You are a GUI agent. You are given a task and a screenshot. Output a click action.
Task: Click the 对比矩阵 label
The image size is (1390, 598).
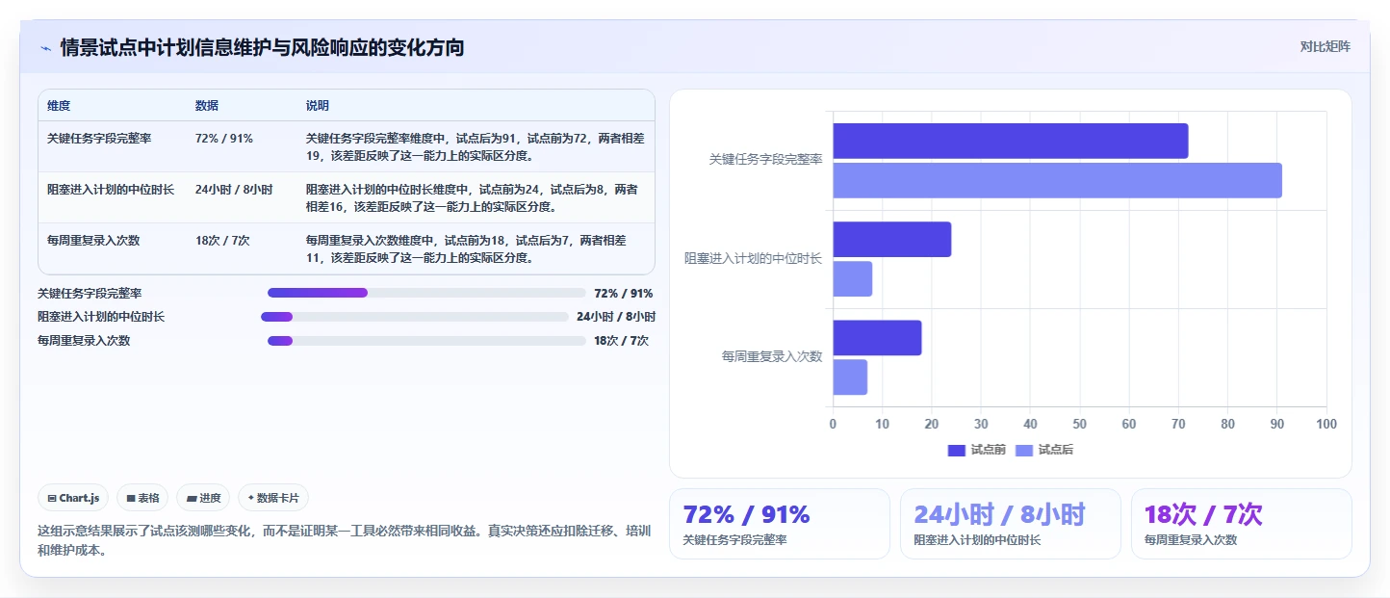coord(1325,46)
